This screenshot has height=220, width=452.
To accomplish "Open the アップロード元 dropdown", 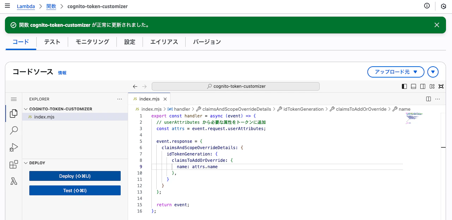I will pos(396,72).
